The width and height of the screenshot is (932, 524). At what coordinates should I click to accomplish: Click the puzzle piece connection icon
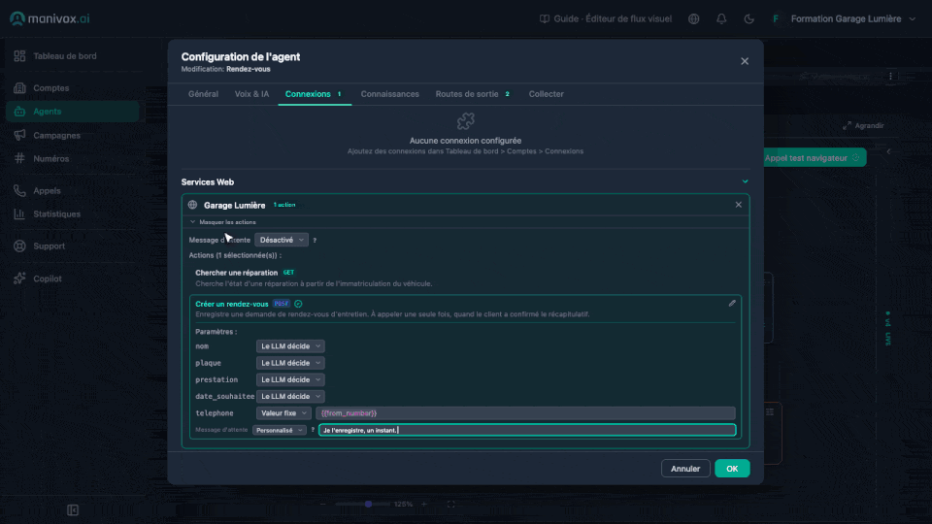pos(465,121)
